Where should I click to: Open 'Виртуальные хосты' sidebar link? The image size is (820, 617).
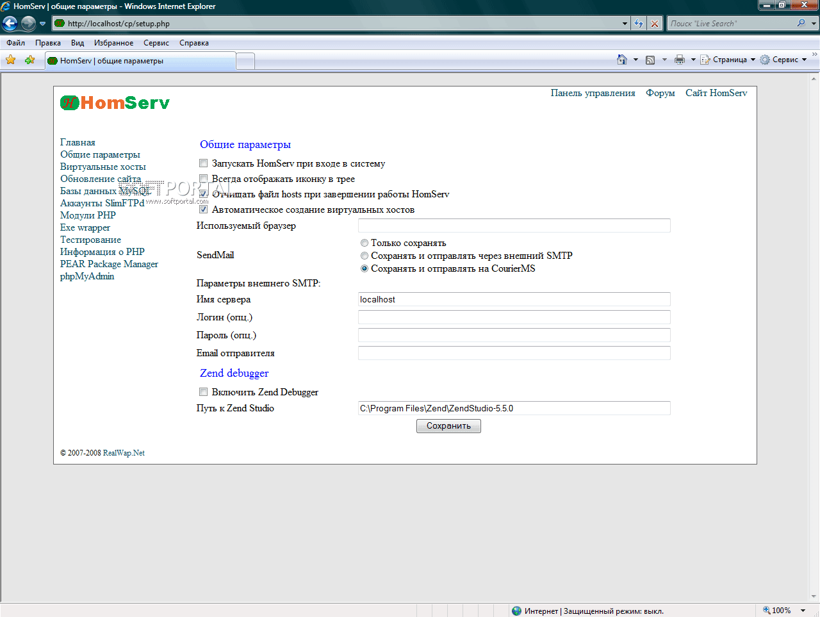tap(103, 167)
